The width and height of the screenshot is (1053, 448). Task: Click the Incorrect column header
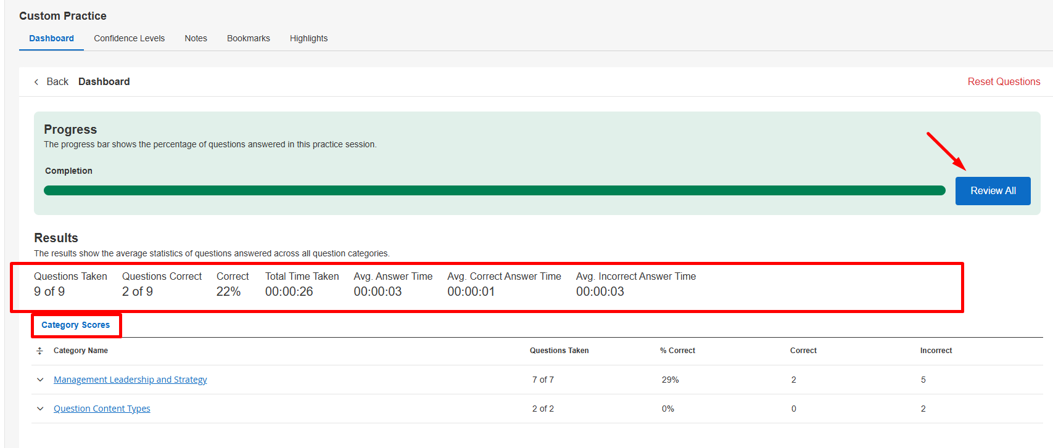(936, 351)
